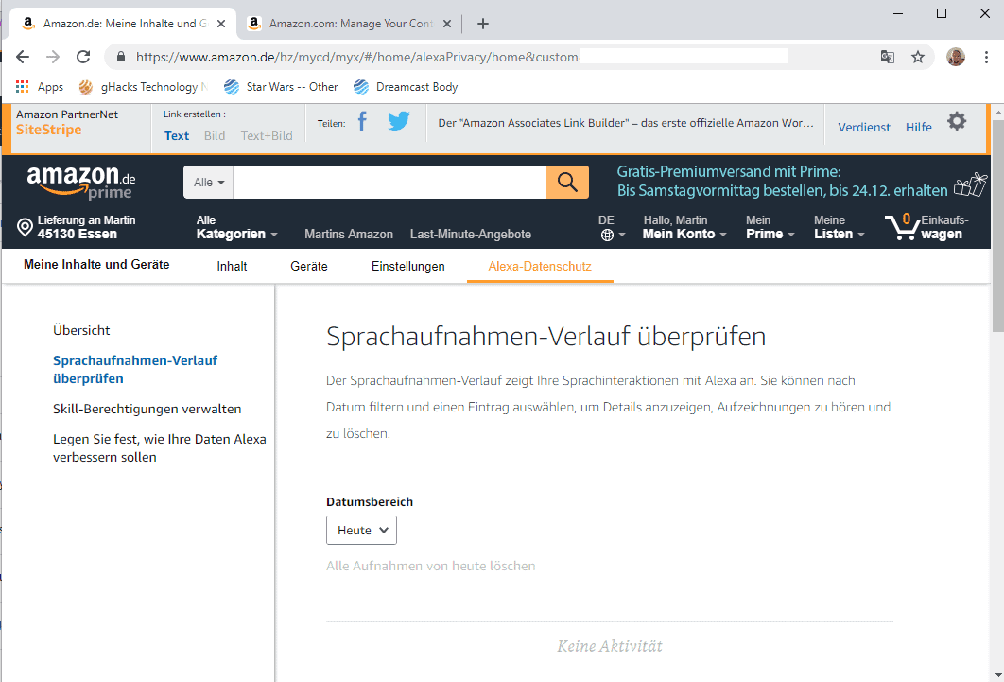Open the Alle search category dropdown
Screen dimensions: 1004x682
pyautogui.click(x=209, y=182)
